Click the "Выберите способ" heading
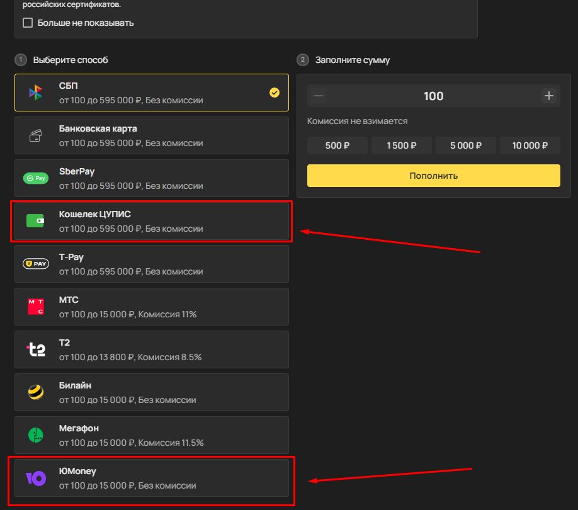The width and height of the screenshot is (578, 510). pyautogui.click(x=71, y=60)
